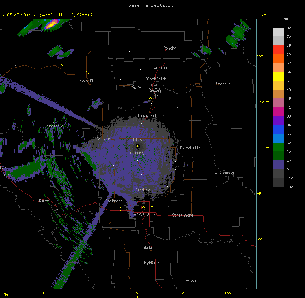This screenshot has height=298, width=305.
Task: Click the HighRiver town label
Action: (x=152, y=263)
